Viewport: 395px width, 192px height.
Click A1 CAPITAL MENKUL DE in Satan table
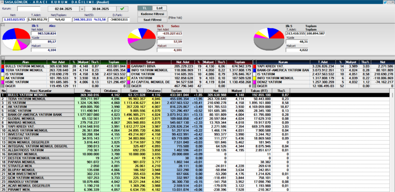click(x=150, y=82)
